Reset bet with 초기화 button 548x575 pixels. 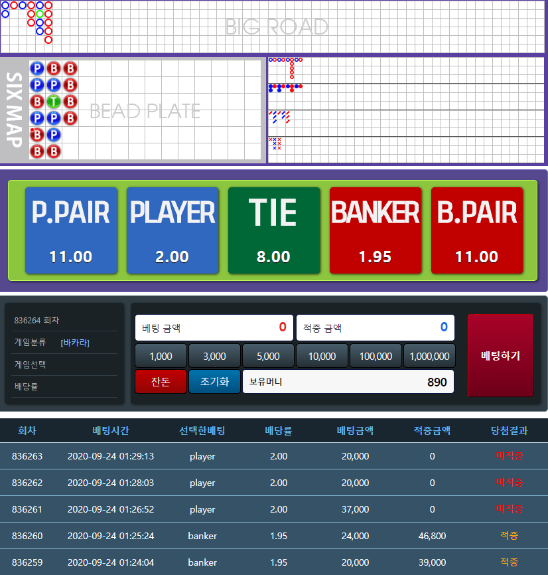pos(215,381)
